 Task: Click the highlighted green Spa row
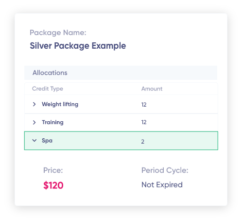pos(121,141)
